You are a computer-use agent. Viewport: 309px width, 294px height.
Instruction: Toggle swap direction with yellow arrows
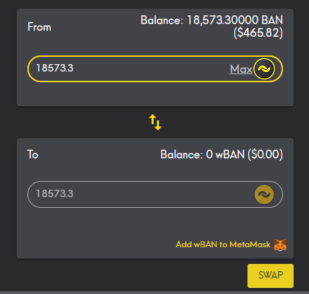pyautogui.click(x=155, y=122)
